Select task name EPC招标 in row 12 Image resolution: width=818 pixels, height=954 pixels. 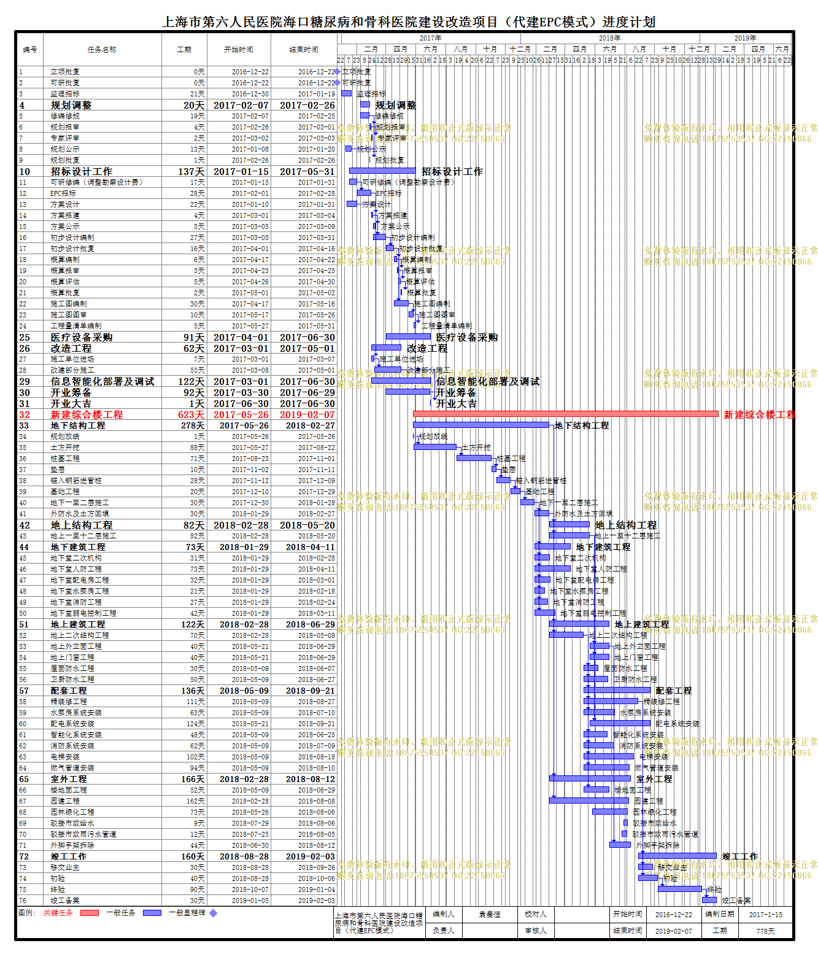click(63, 193)
